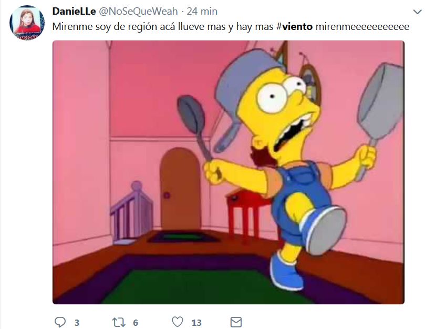Screen dimensions: 425x329
Task: View the like count number 13
Action: pyautogui.click(x=196, y=323)
